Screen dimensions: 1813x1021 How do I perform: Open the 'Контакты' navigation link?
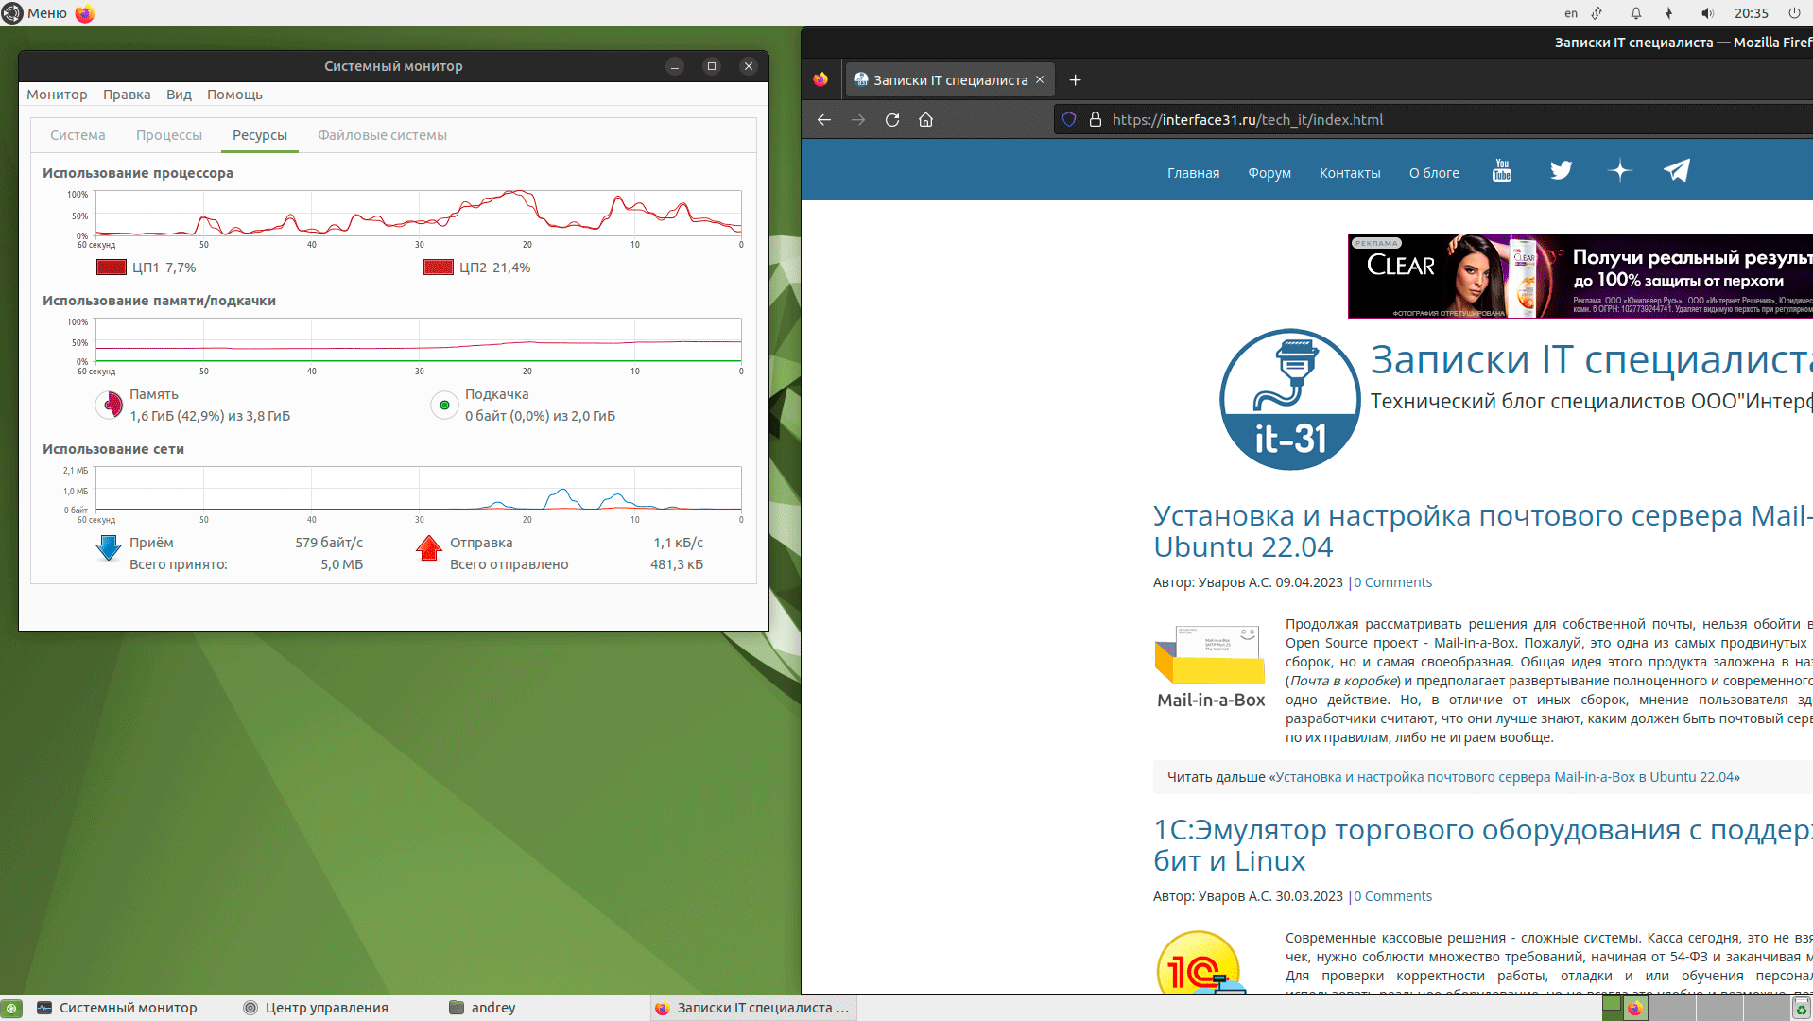1350,173
